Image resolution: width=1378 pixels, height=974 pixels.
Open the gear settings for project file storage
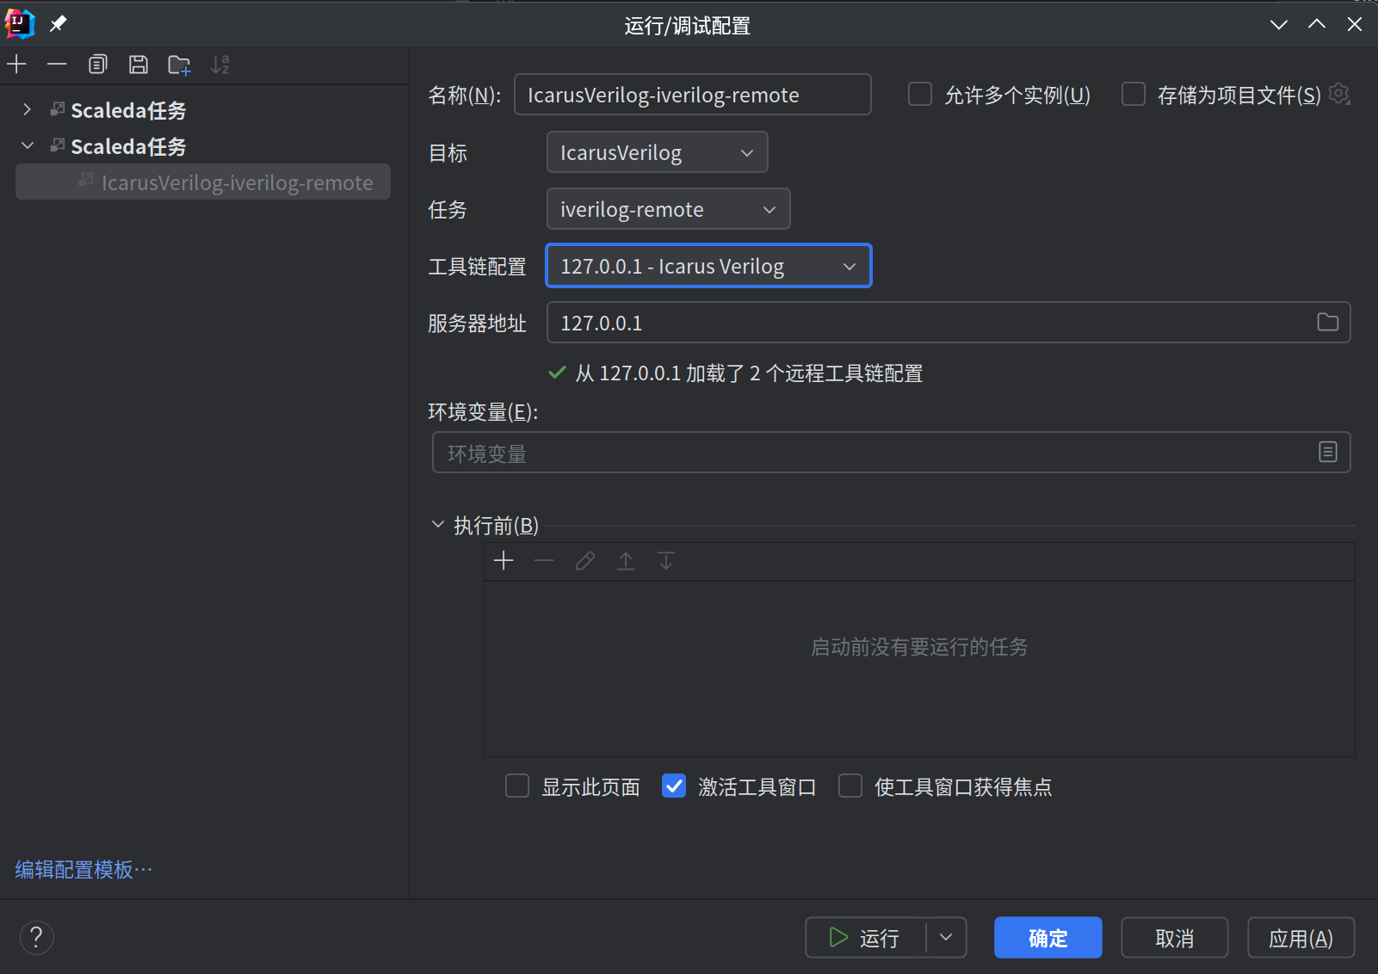1338,93
